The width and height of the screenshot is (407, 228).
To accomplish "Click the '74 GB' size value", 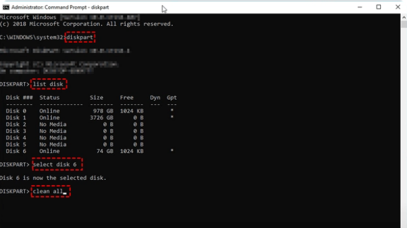I will click(105, 152).
